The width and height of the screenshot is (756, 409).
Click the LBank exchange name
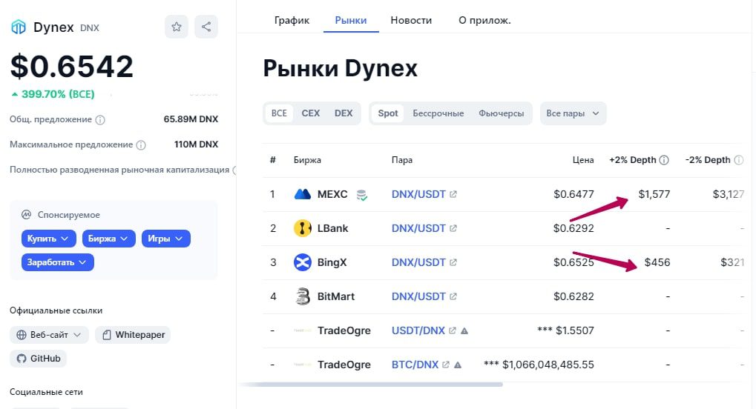click(x=332, y=228)
